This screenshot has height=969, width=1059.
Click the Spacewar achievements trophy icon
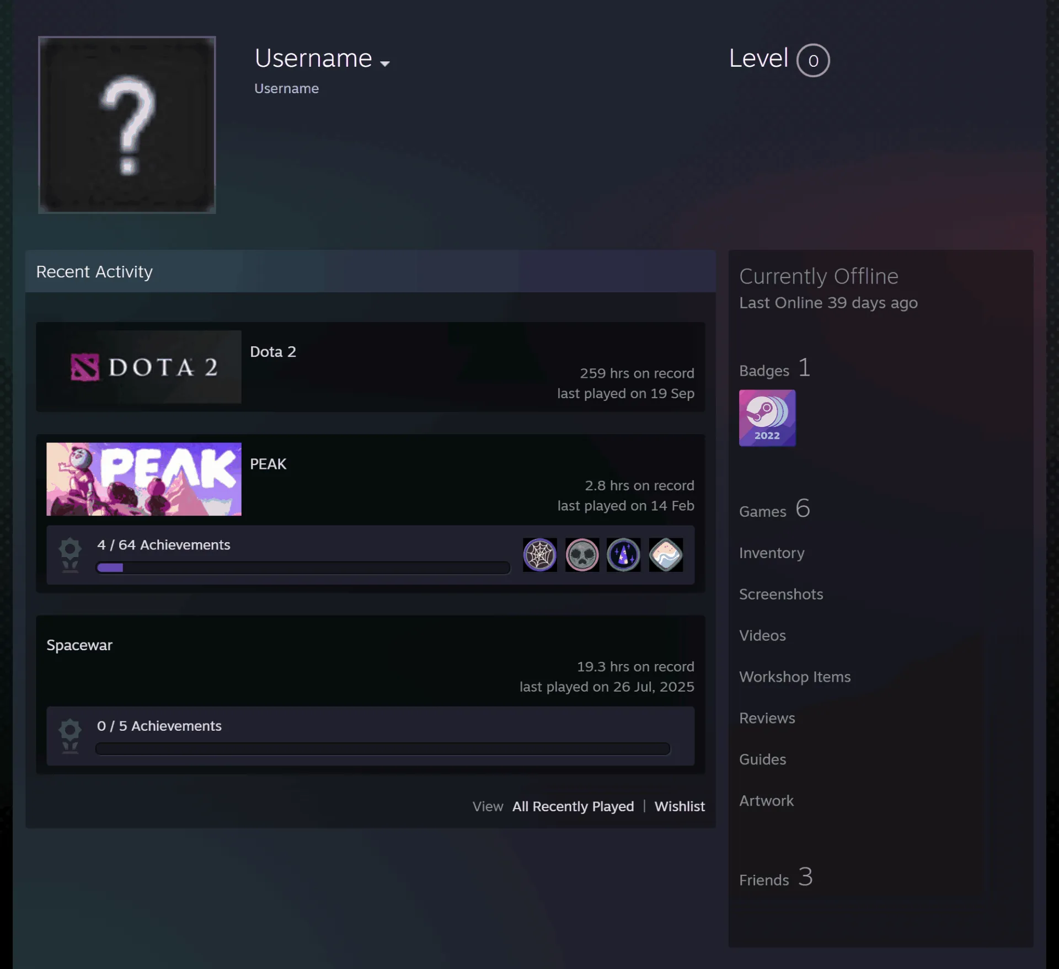click(70, 736)
